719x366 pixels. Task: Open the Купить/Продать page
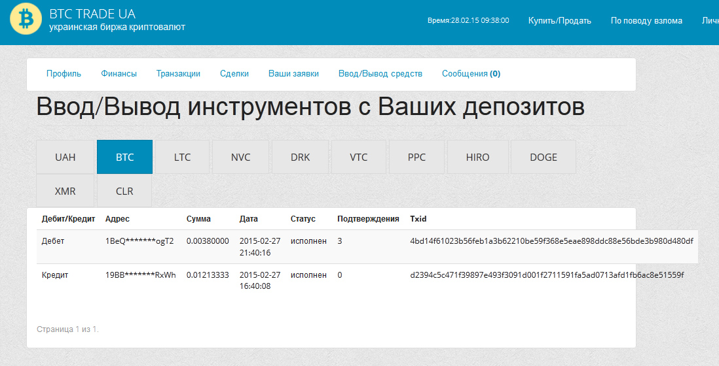[559, 21]
